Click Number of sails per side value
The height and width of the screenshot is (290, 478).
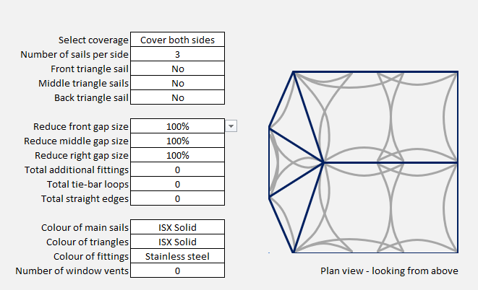[x=177, y=54]
